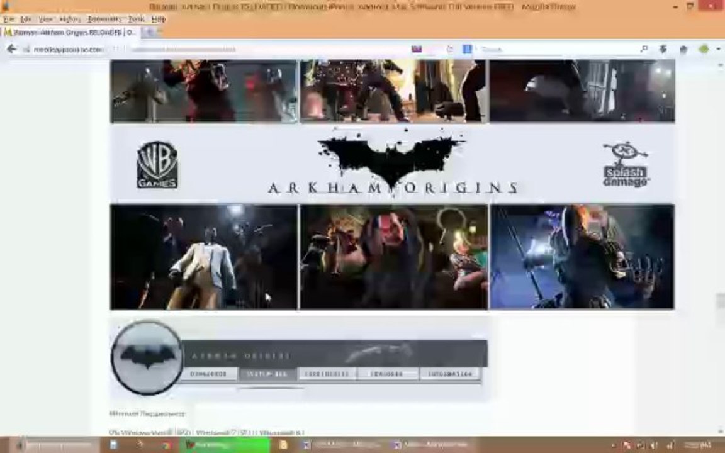725x453 pixels.
Task: Click the blue search-engine icon beside the search box
Action: click(468, 49)
